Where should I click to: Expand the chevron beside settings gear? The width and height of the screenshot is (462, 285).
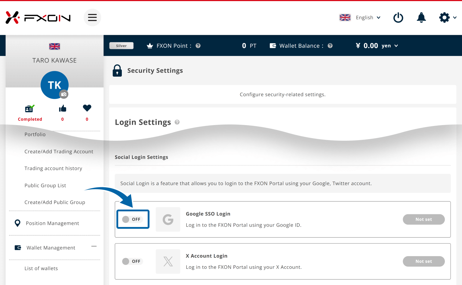click(455, 17)
